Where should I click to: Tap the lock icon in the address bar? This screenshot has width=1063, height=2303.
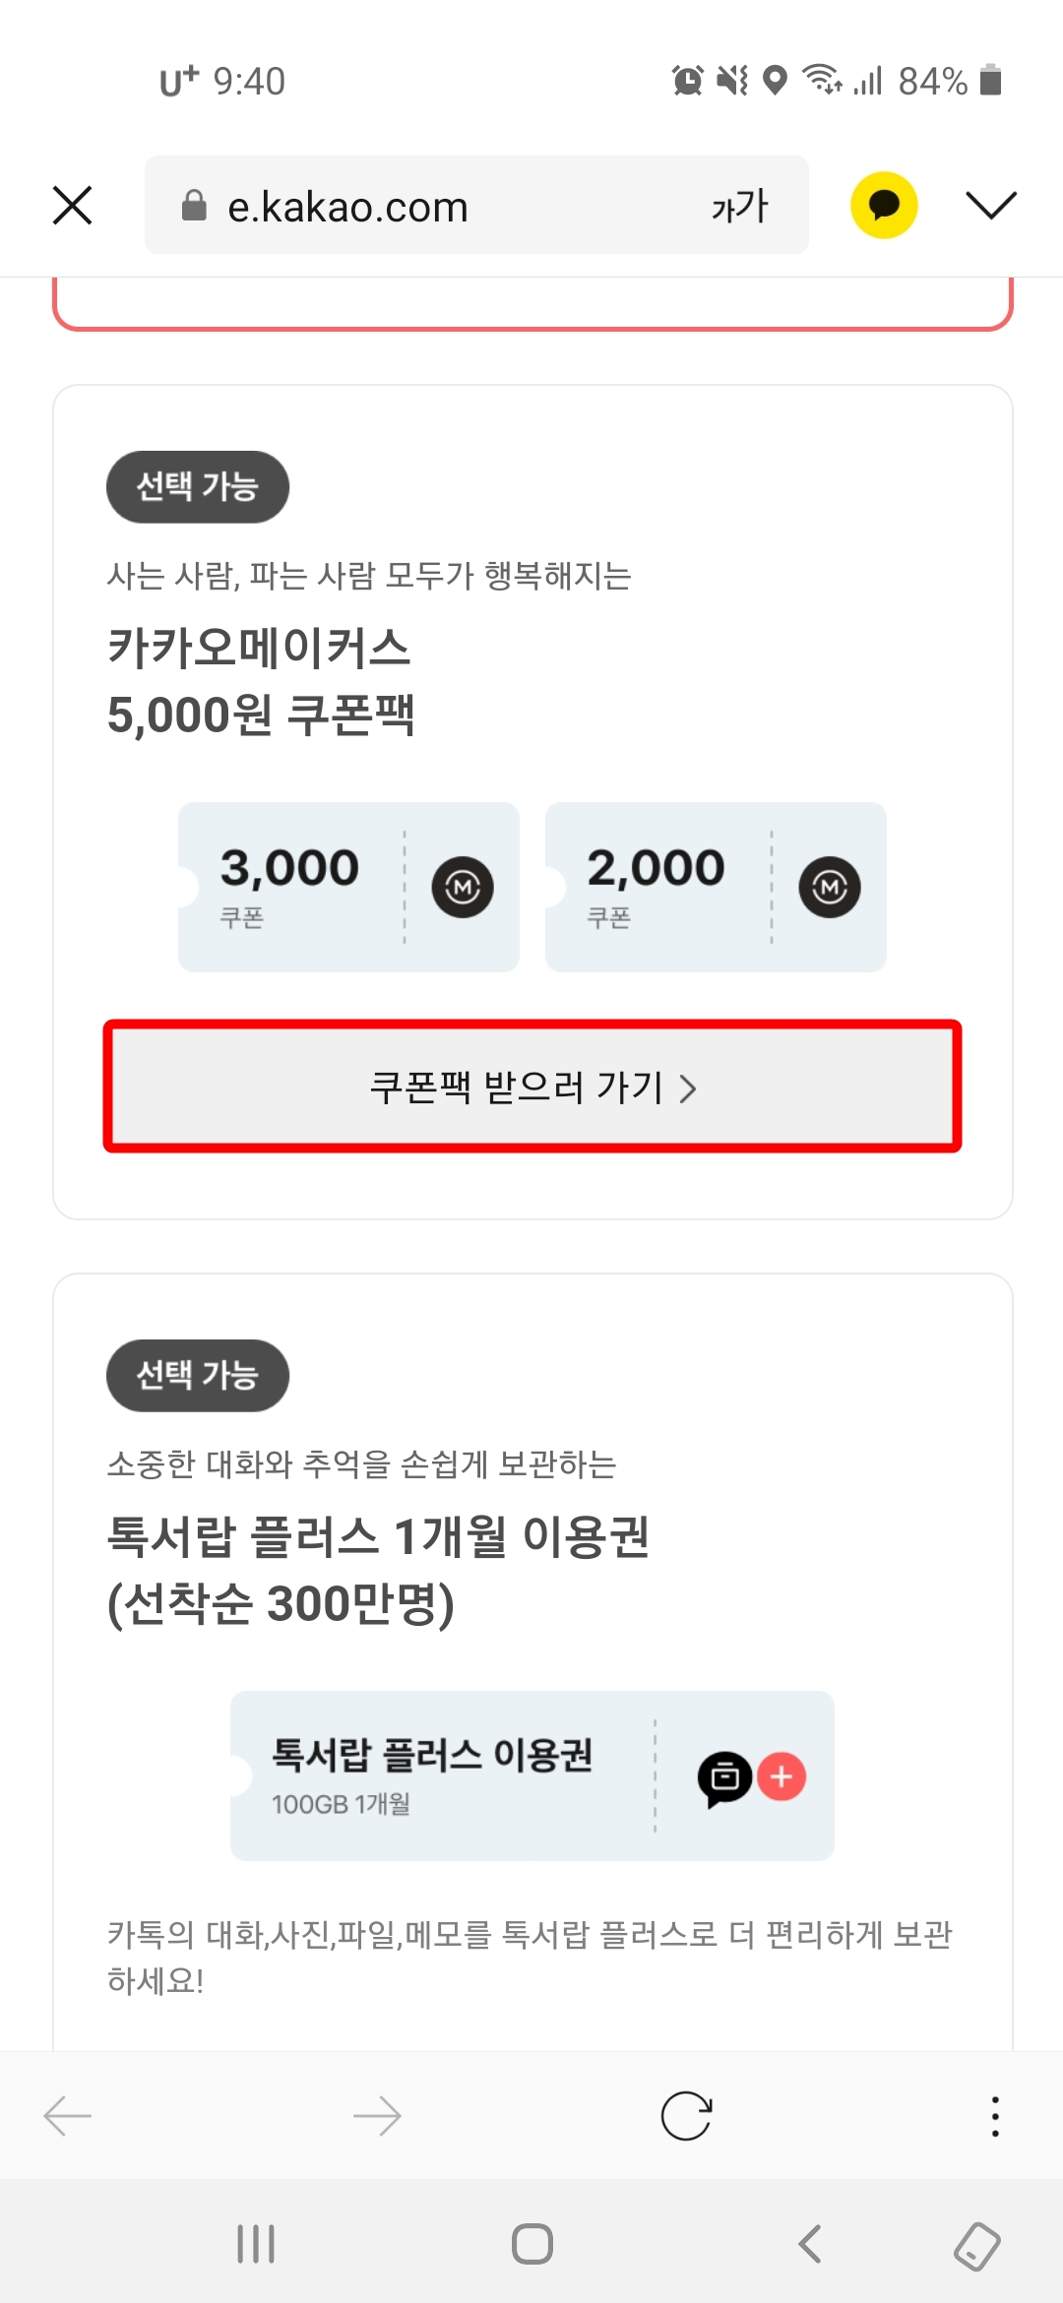pos(193,204)
